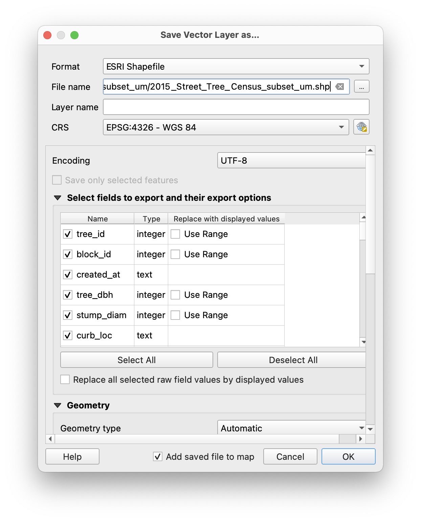Browse for a file with the ... button
The width and height of the screenshot is (421, 522).
click(x=361, y=87)
